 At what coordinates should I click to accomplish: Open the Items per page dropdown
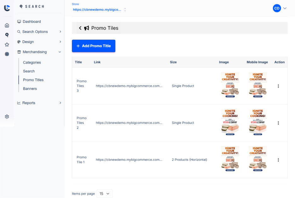[x=104, y=194]
